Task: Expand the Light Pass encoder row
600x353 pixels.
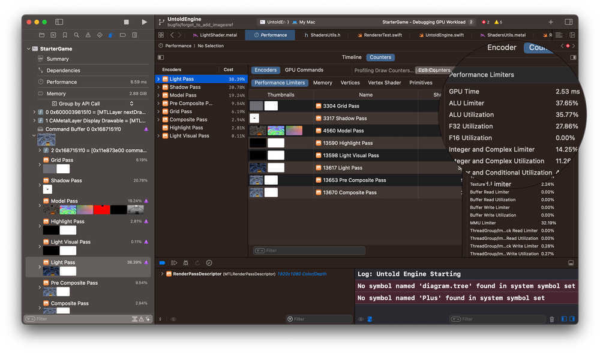Action: click(158, 79)
